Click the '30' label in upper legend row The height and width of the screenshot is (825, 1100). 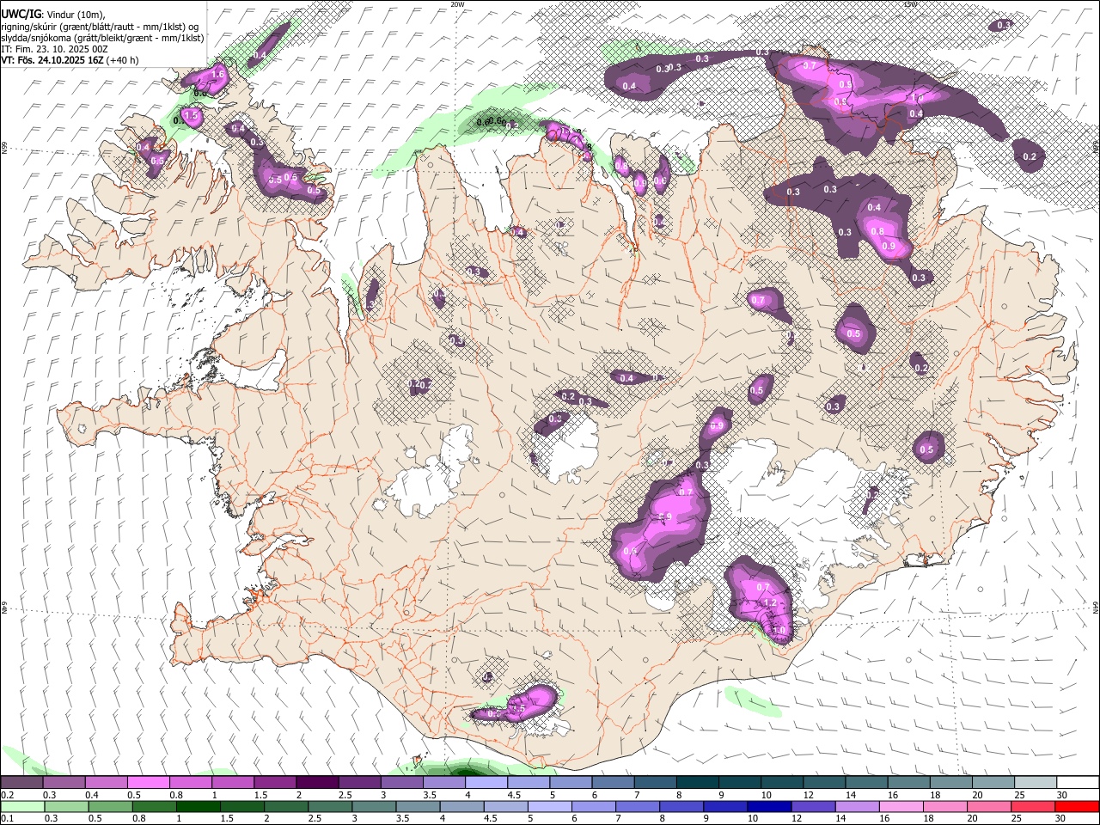tap(1062, 796)
